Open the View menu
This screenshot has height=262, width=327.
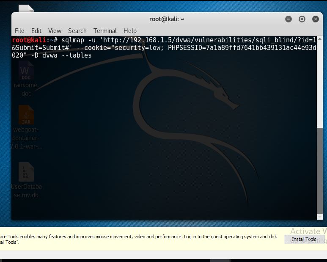(x=55, y=31)
